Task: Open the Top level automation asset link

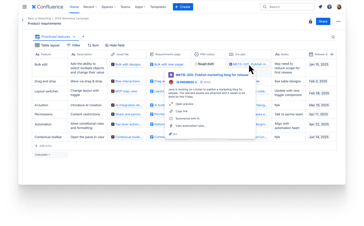Action: 127,124
